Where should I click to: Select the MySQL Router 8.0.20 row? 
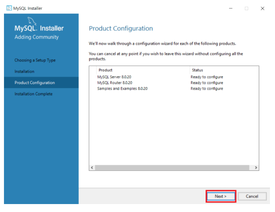click(174, 83)
